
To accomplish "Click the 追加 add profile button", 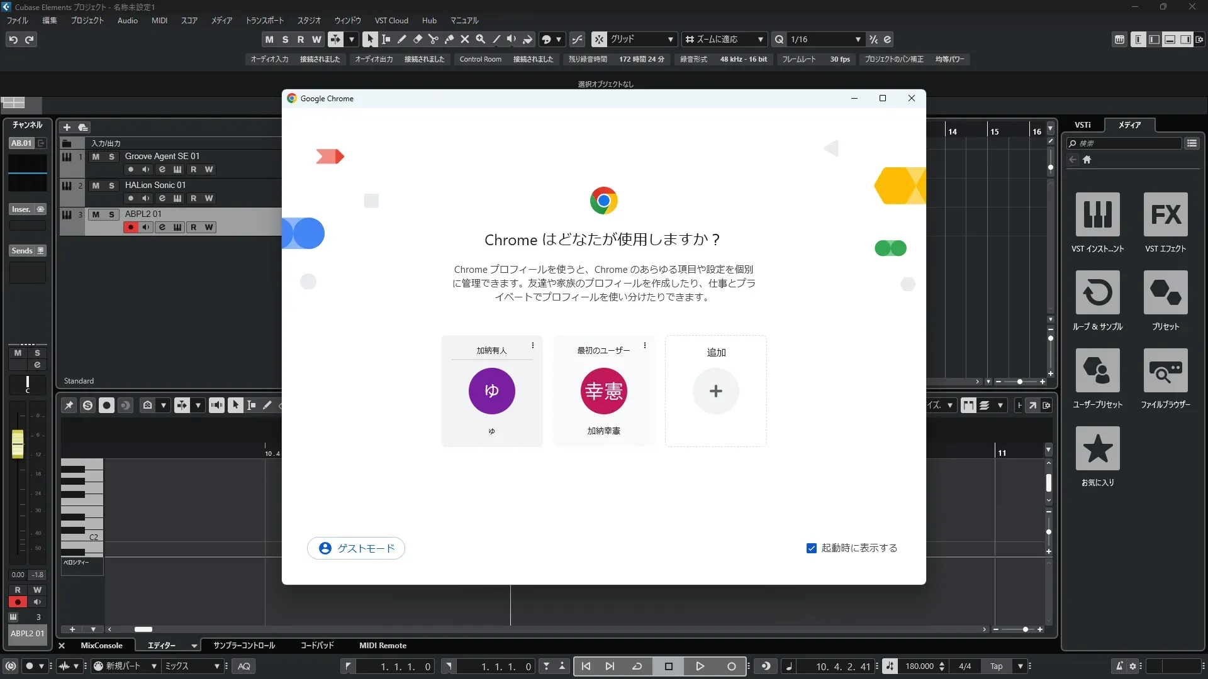I will click(x=716, y=391).
